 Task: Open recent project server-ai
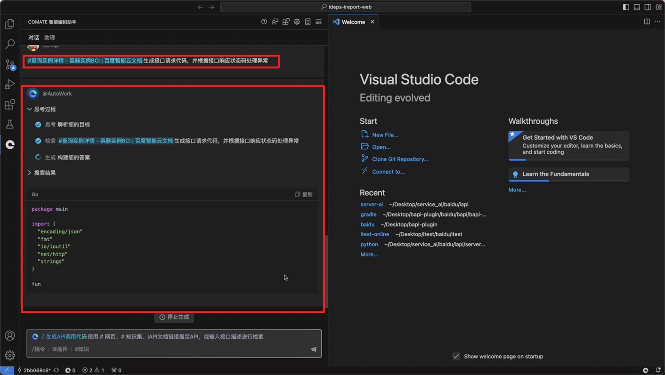click(x=372, y=204)
